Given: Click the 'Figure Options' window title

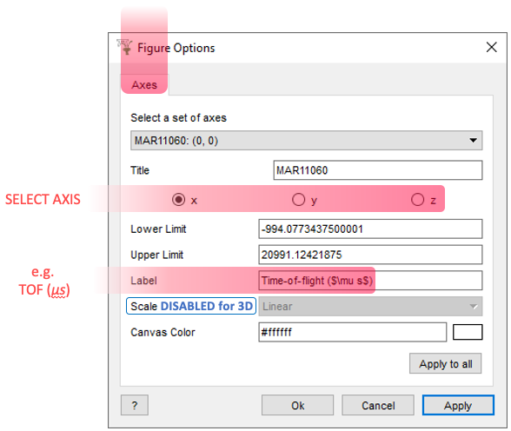Looking at the screenshot, I should pyautogui.click(x=176, y=48).
